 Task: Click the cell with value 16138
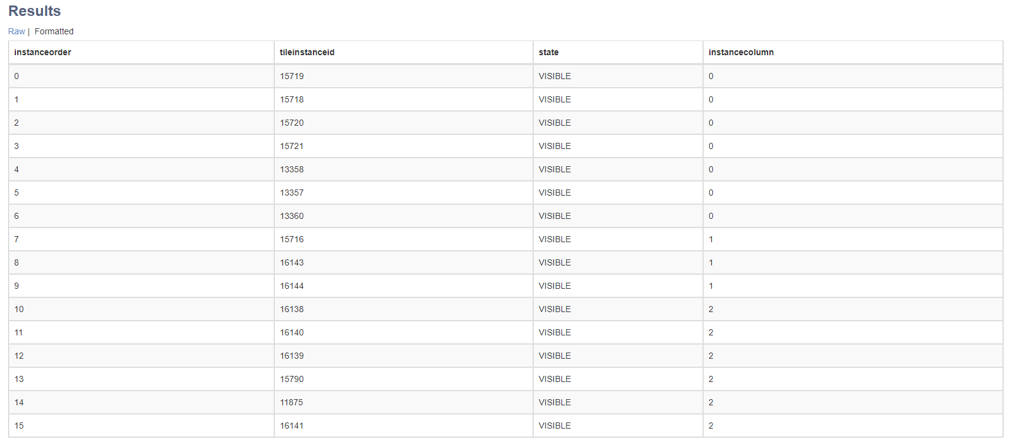(x=291, y=309)
